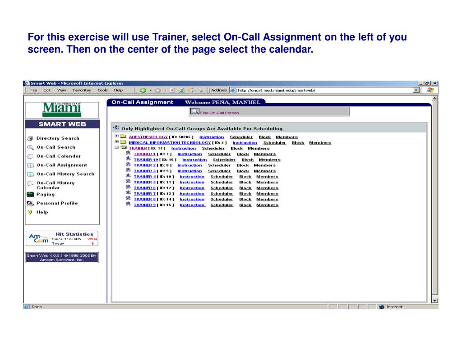Click the ANESTHESIOLOGY group link
Viewport: 462px width, 346px height.
coord(148,137)
